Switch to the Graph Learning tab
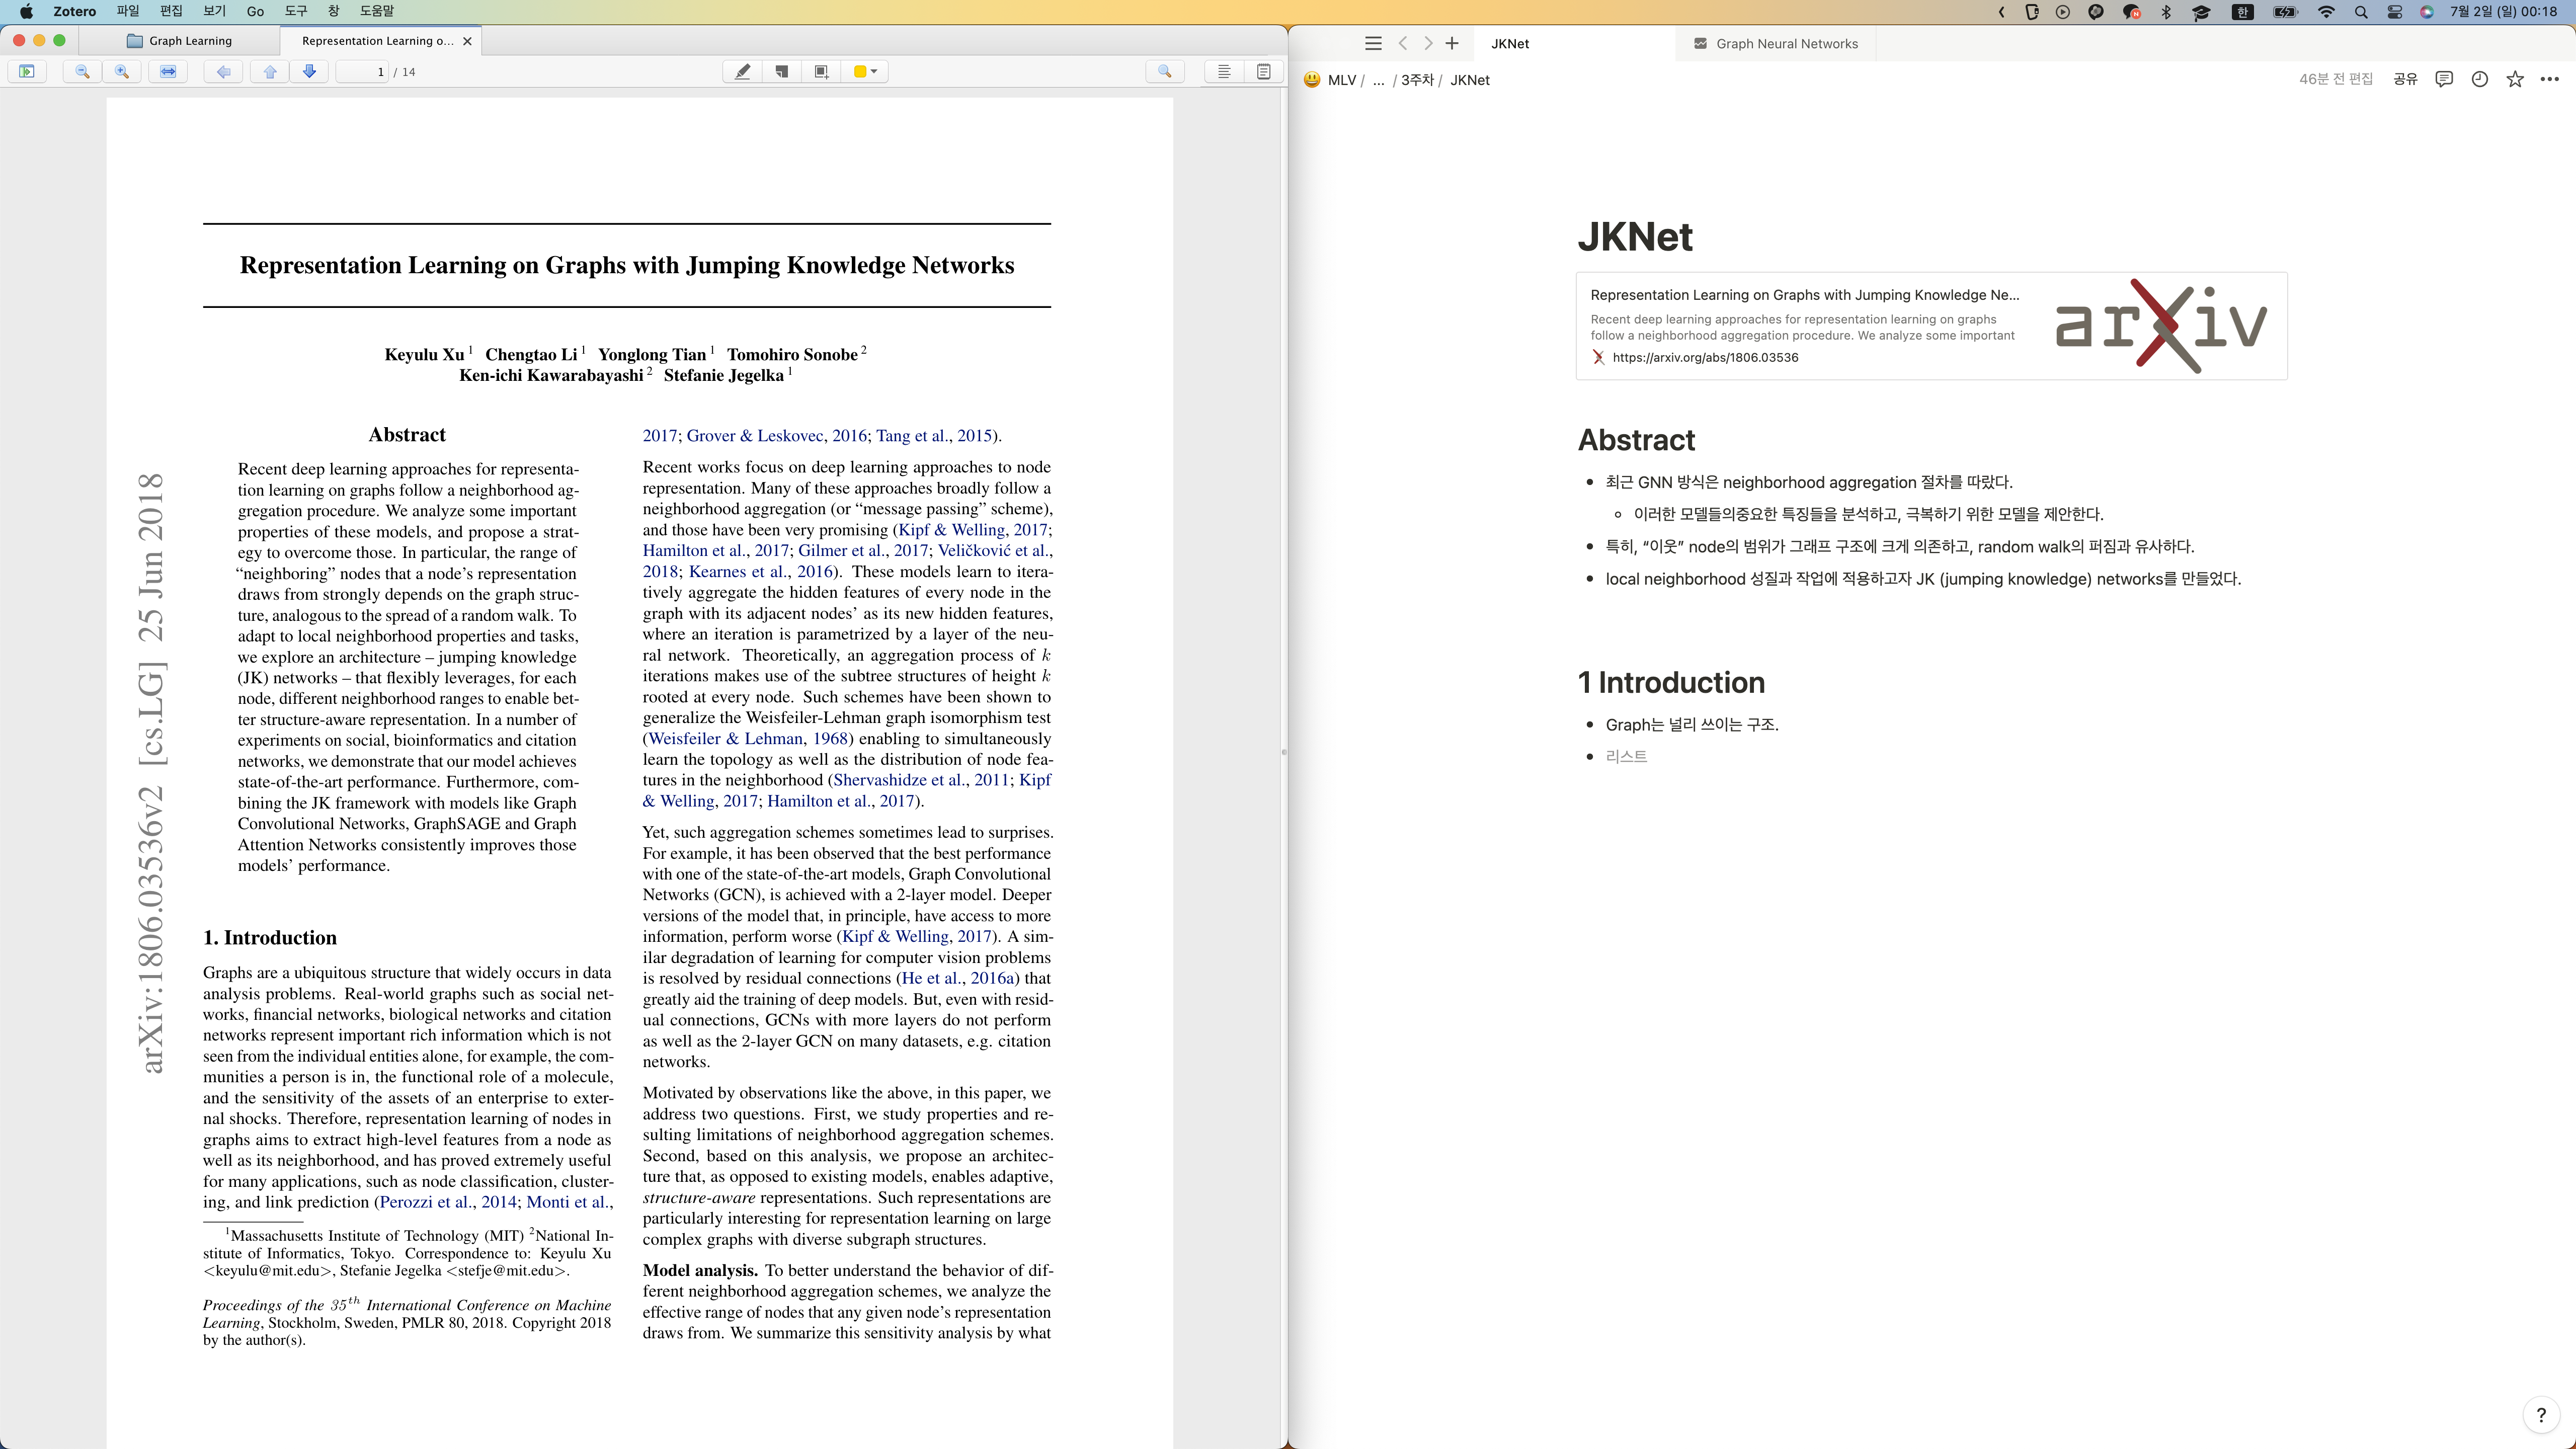Screen dimensions: 2576x1449 (180, 41)
